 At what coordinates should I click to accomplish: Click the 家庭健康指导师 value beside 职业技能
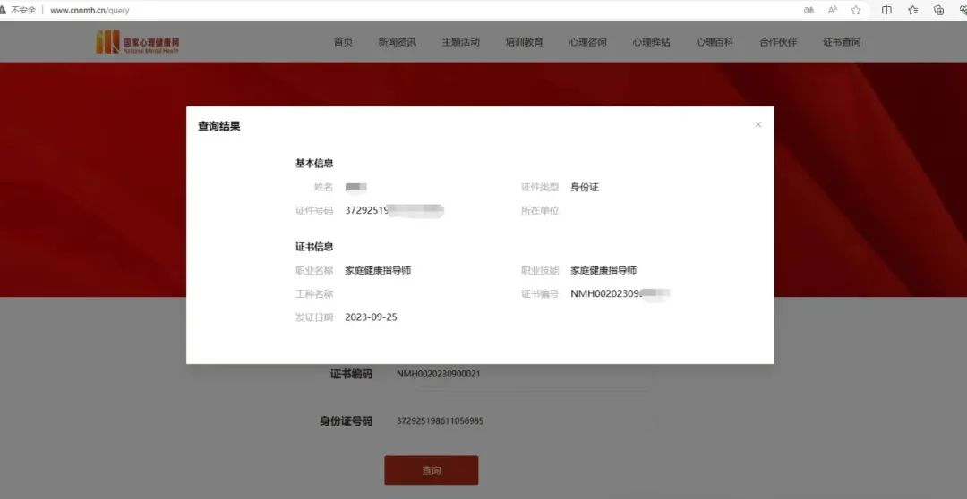(x=603, y=270)
